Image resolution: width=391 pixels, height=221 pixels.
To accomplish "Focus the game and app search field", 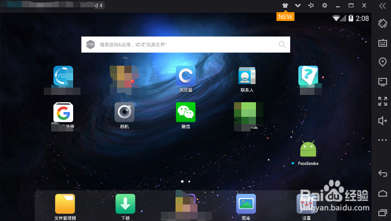I will 186,45.
